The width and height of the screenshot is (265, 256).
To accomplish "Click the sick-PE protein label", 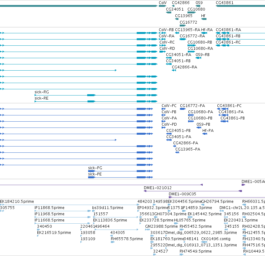I will click(95, 175).
